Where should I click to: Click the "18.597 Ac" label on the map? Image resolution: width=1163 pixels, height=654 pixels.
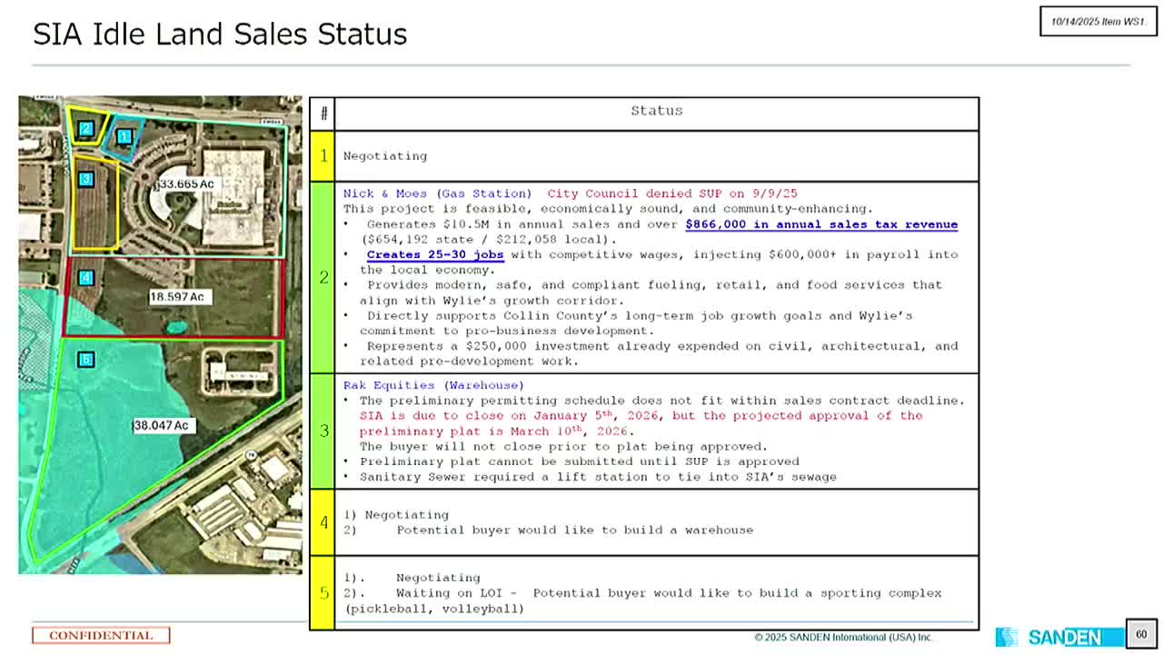pos(179,297)
